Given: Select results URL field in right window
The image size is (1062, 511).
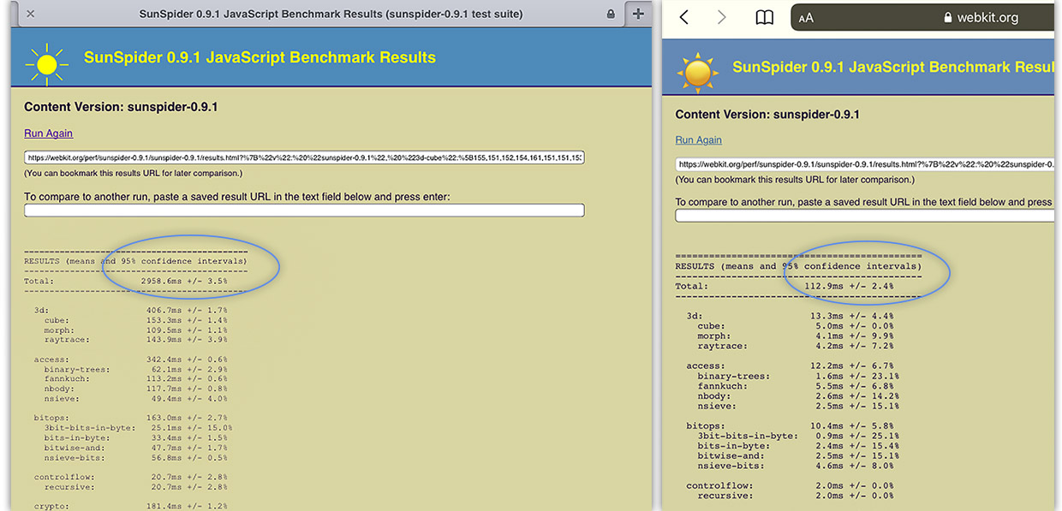Looking at the screenshot, I should (x=864, y=164).
